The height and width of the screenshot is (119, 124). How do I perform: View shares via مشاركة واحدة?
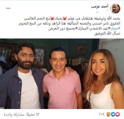14,114
